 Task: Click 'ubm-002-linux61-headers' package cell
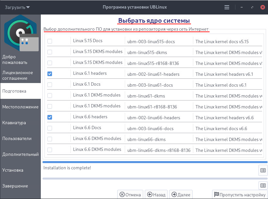153,74
